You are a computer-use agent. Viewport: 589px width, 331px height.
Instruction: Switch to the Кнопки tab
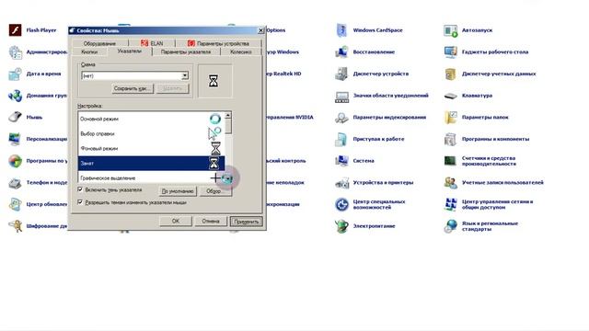tap(89, 52)
